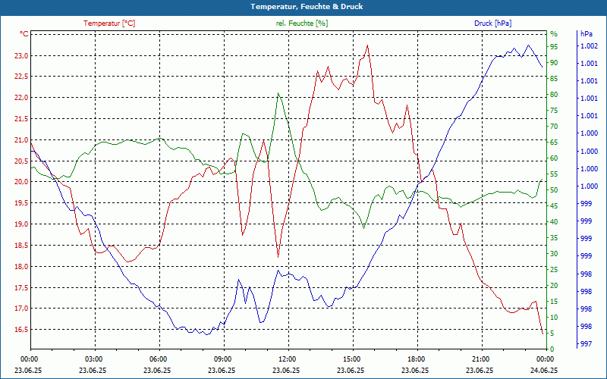
Task: Click the '1.002' pressure axis value
Action: [x=589, y=46]
